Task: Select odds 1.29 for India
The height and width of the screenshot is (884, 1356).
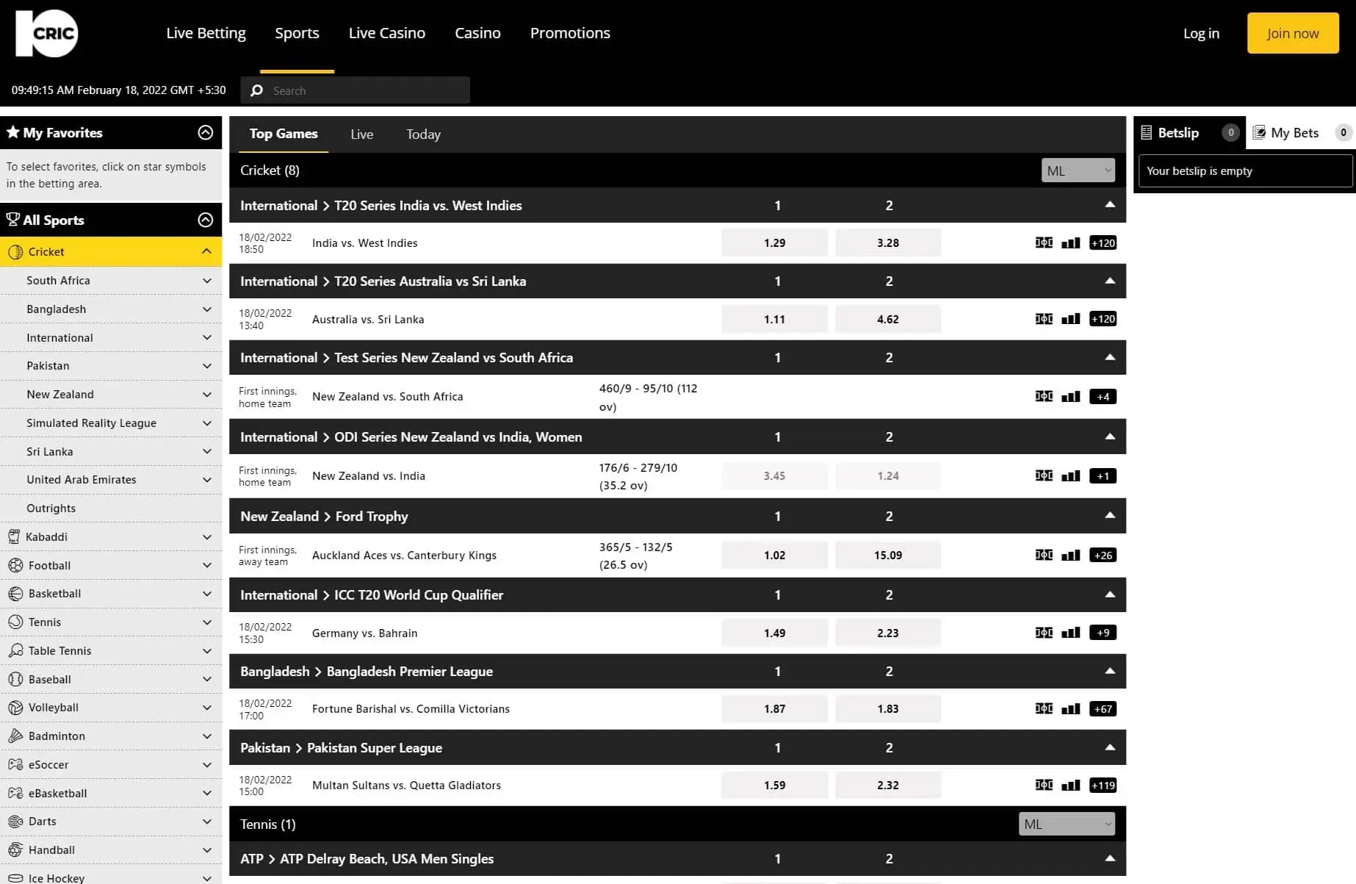Action: 773,242
